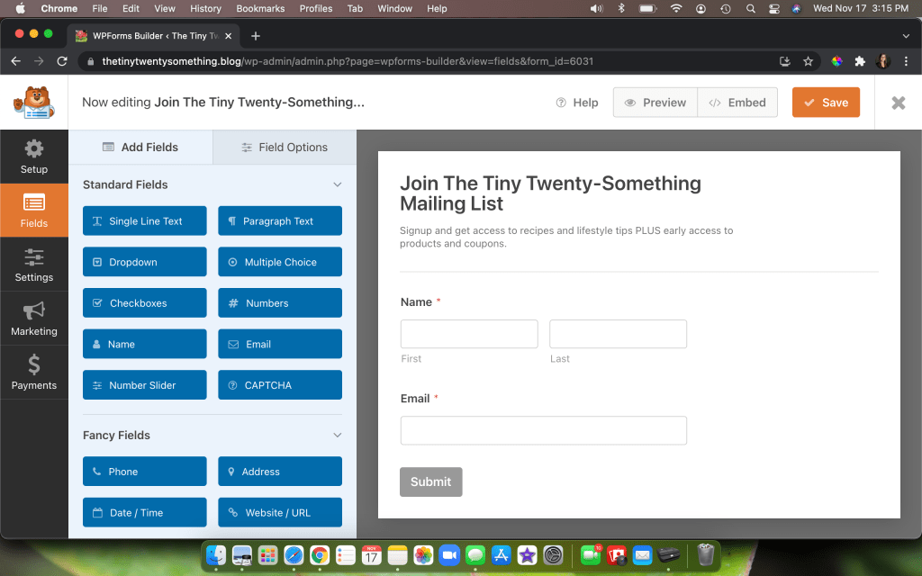Save the form
This screenshot has width=922, height=576.
[826, 103]
